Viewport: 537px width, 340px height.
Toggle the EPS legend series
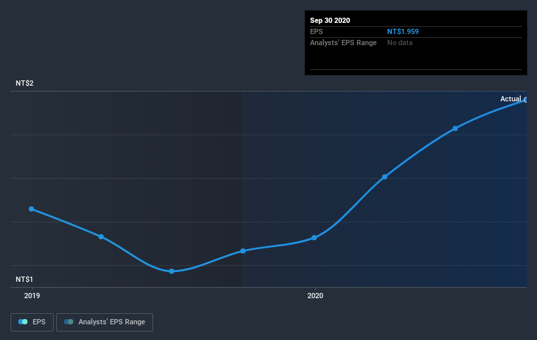point(32,322)
